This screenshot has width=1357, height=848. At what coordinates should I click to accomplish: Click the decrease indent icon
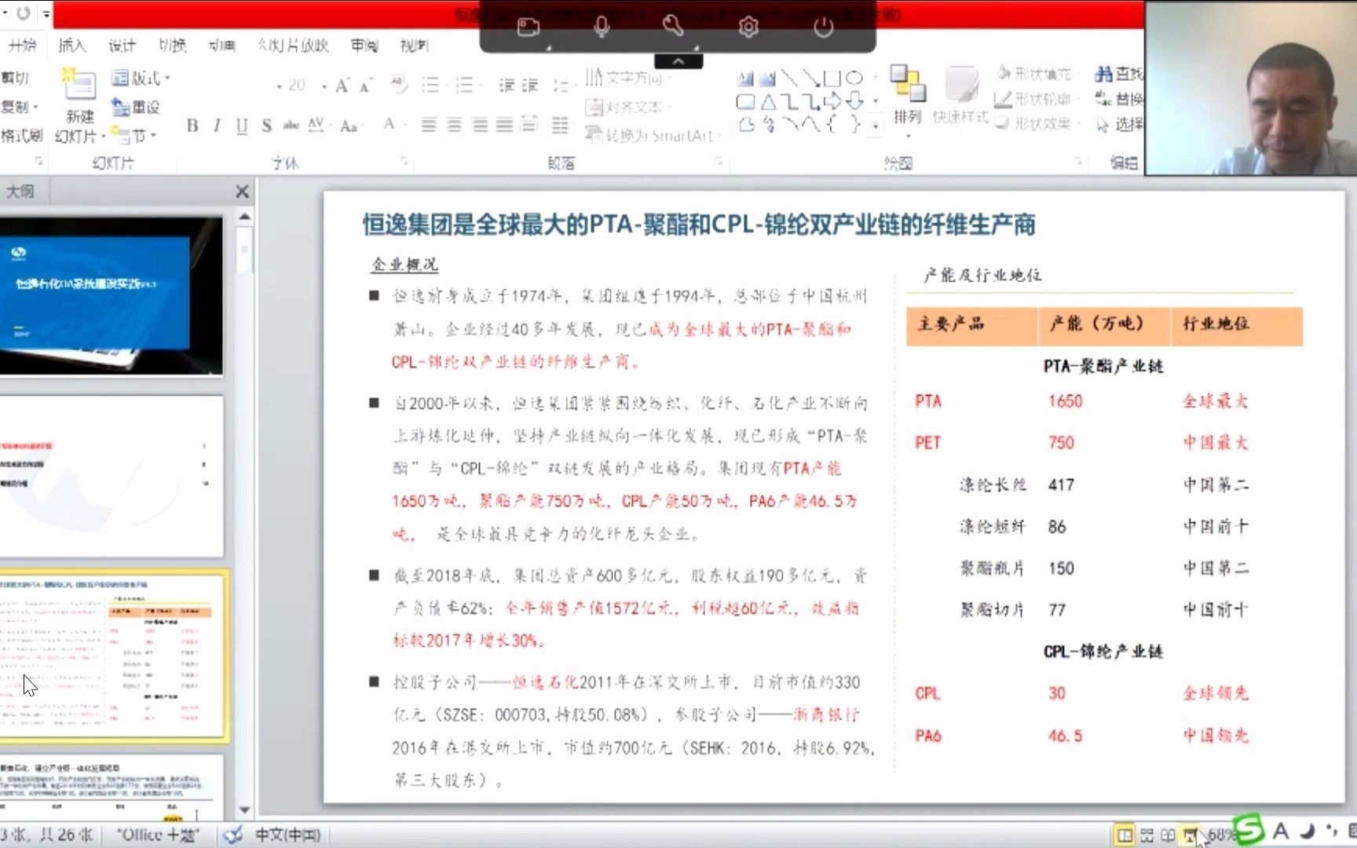point(507,85)
